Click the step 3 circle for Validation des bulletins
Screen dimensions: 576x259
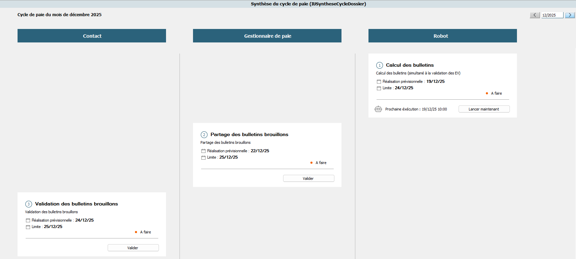[29, 204]
